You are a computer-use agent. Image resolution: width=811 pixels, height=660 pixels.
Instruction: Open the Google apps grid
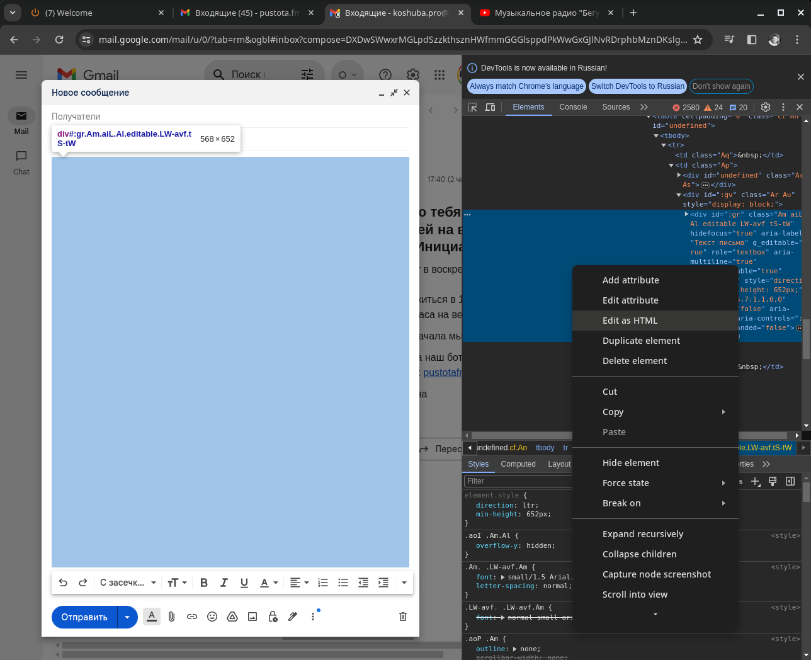coord(440,75)
